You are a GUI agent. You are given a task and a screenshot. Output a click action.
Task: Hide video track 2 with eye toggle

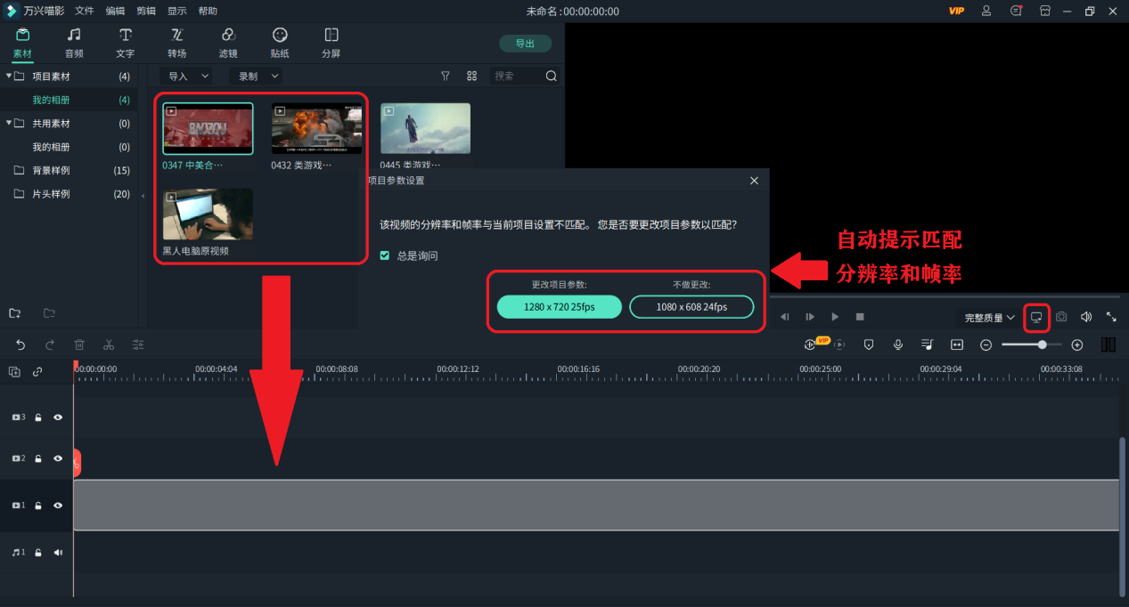point(58,458)
